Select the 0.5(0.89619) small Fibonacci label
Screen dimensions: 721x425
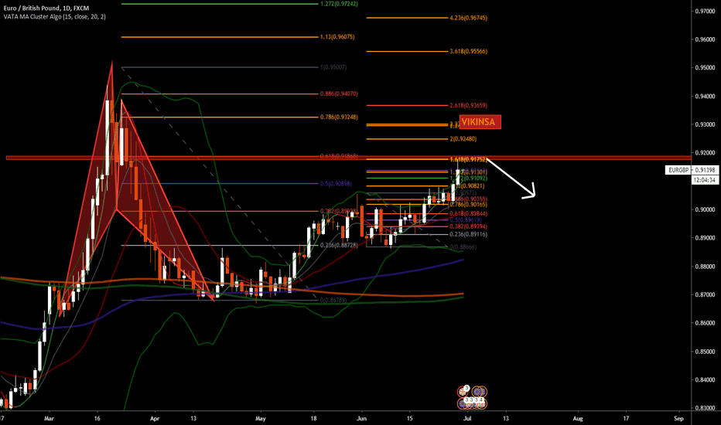466,220
